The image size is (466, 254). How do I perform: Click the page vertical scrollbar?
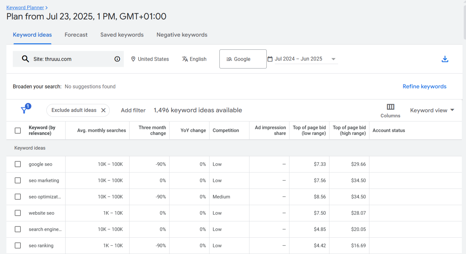(464, 22)
